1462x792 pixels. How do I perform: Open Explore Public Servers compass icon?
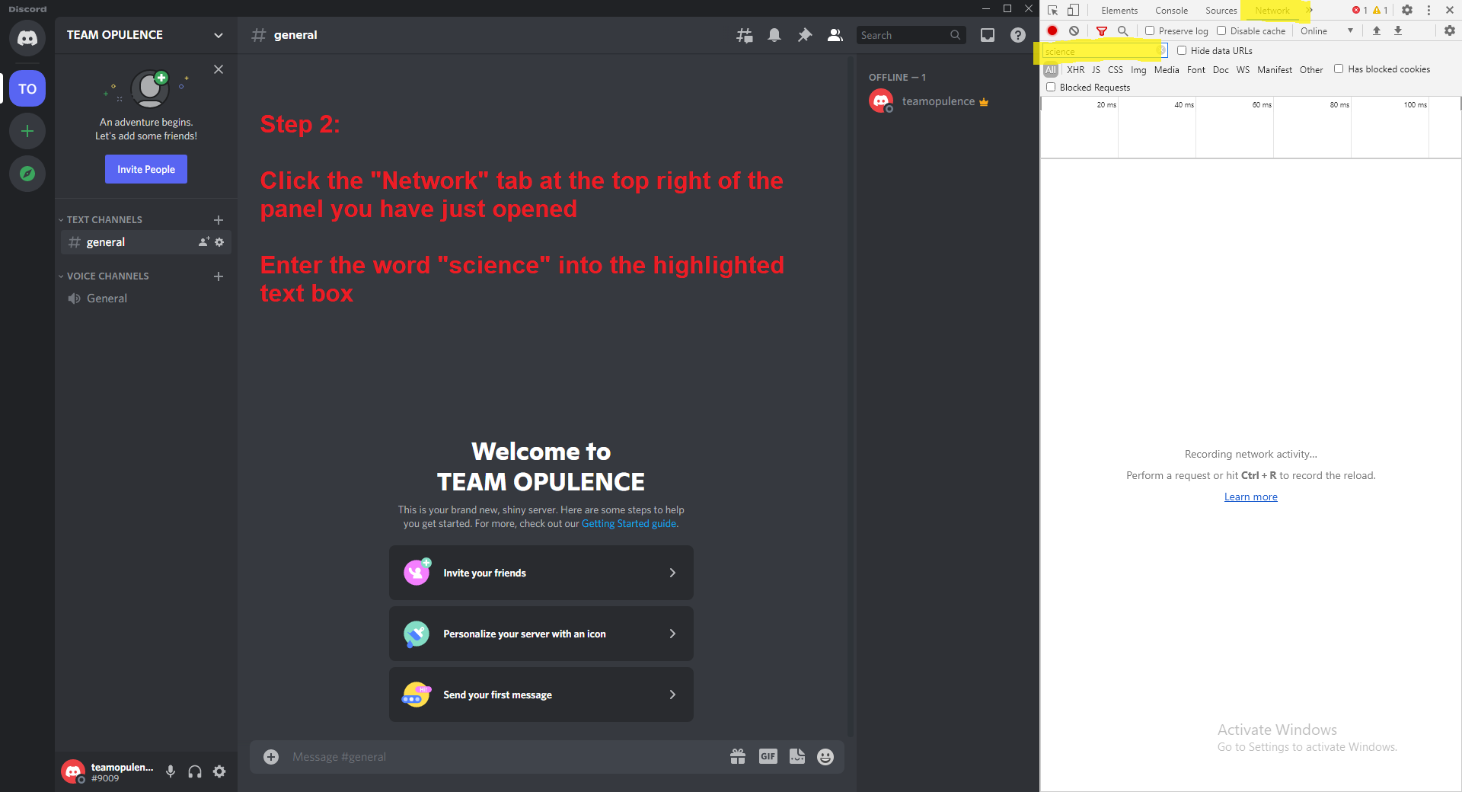(x=27, y=174)
